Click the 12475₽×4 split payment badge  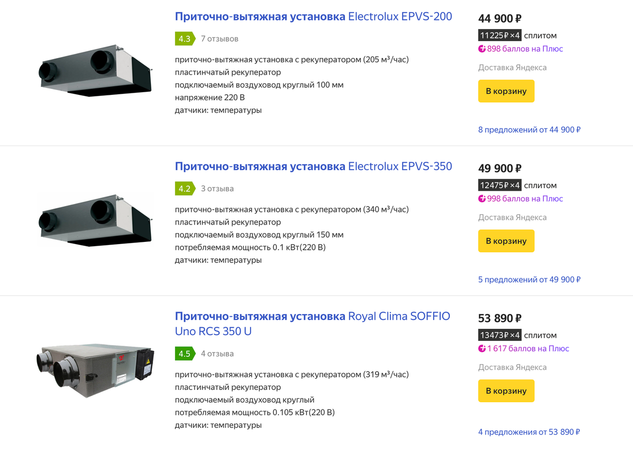pos(500,185)
